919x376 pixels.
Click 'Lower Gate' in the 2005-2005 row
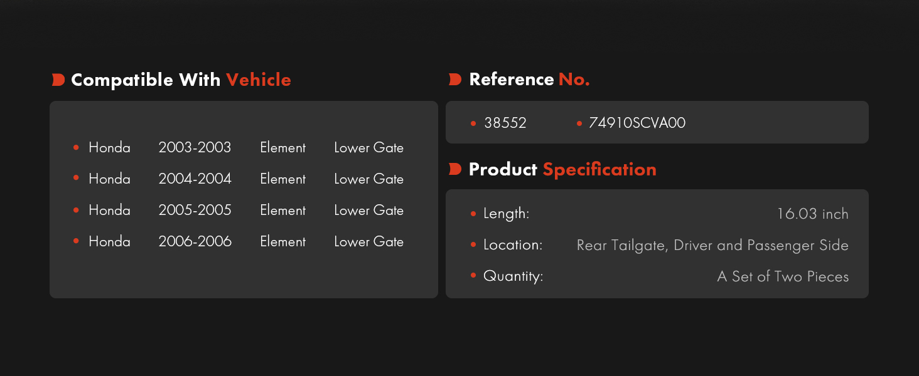pyautogui.click(x=368, y=211)
